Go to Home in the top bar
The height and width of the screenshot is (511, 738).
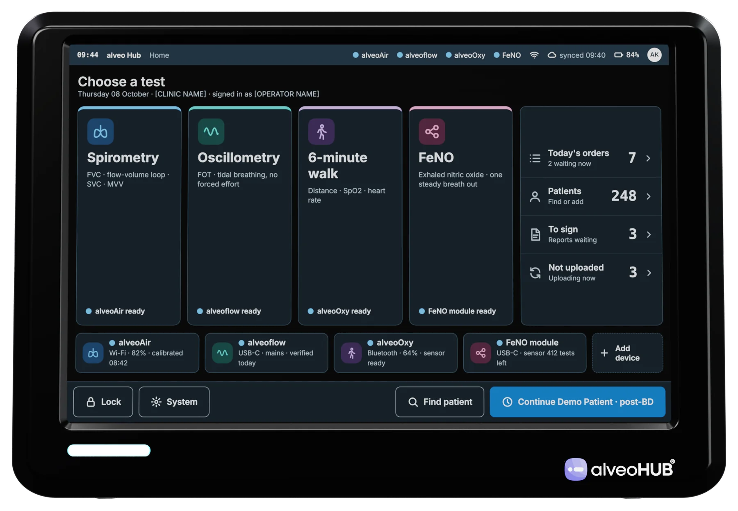[159, 55]
